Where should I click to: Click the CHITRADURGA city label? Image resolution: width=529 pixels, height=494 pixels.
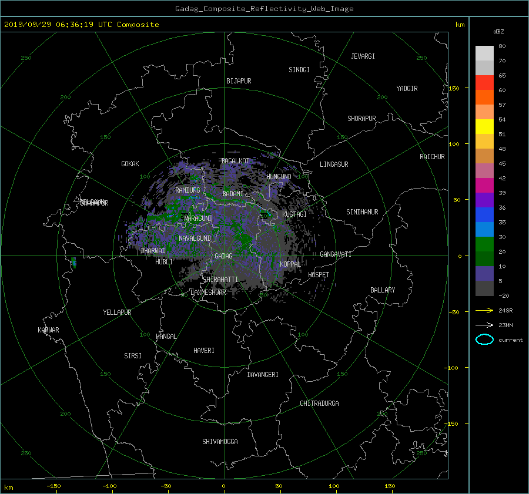[x=319, y=404]
